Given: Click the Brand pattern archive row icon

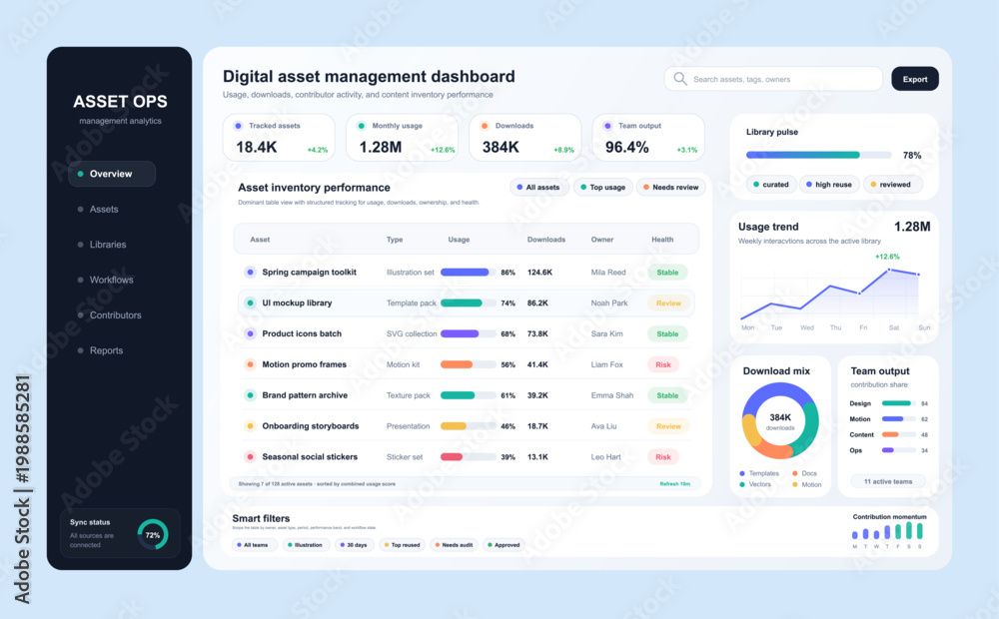Looking at the screenshot, I should click(x=250, y=395).
